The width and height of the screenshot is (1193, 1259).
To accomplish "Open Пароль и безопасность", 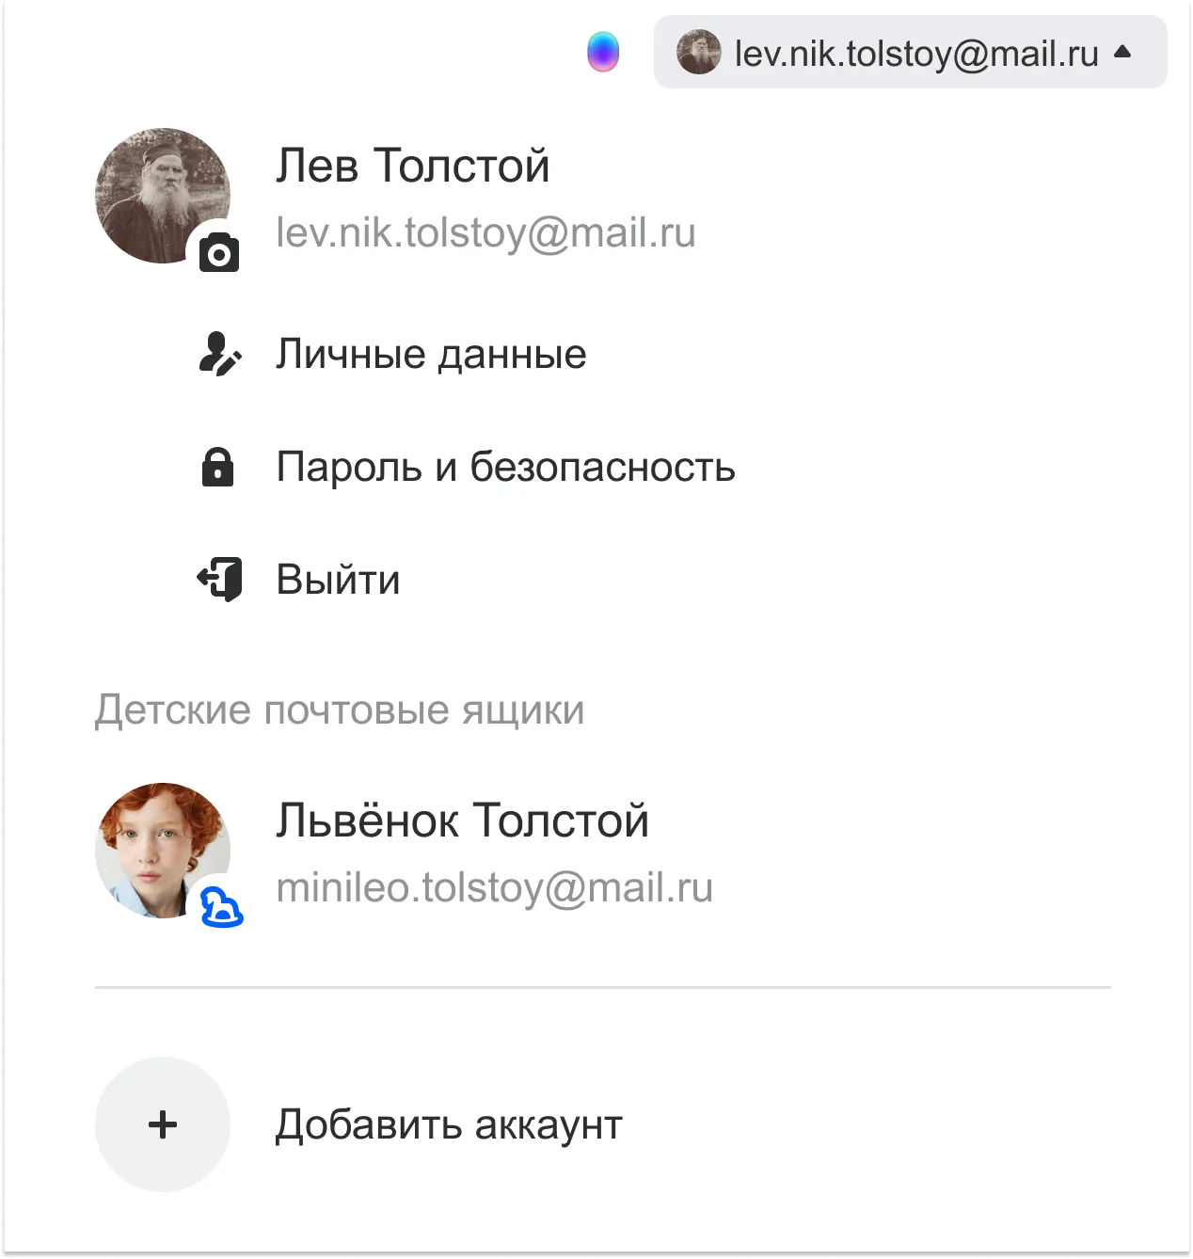I will (x=506, y=467).
